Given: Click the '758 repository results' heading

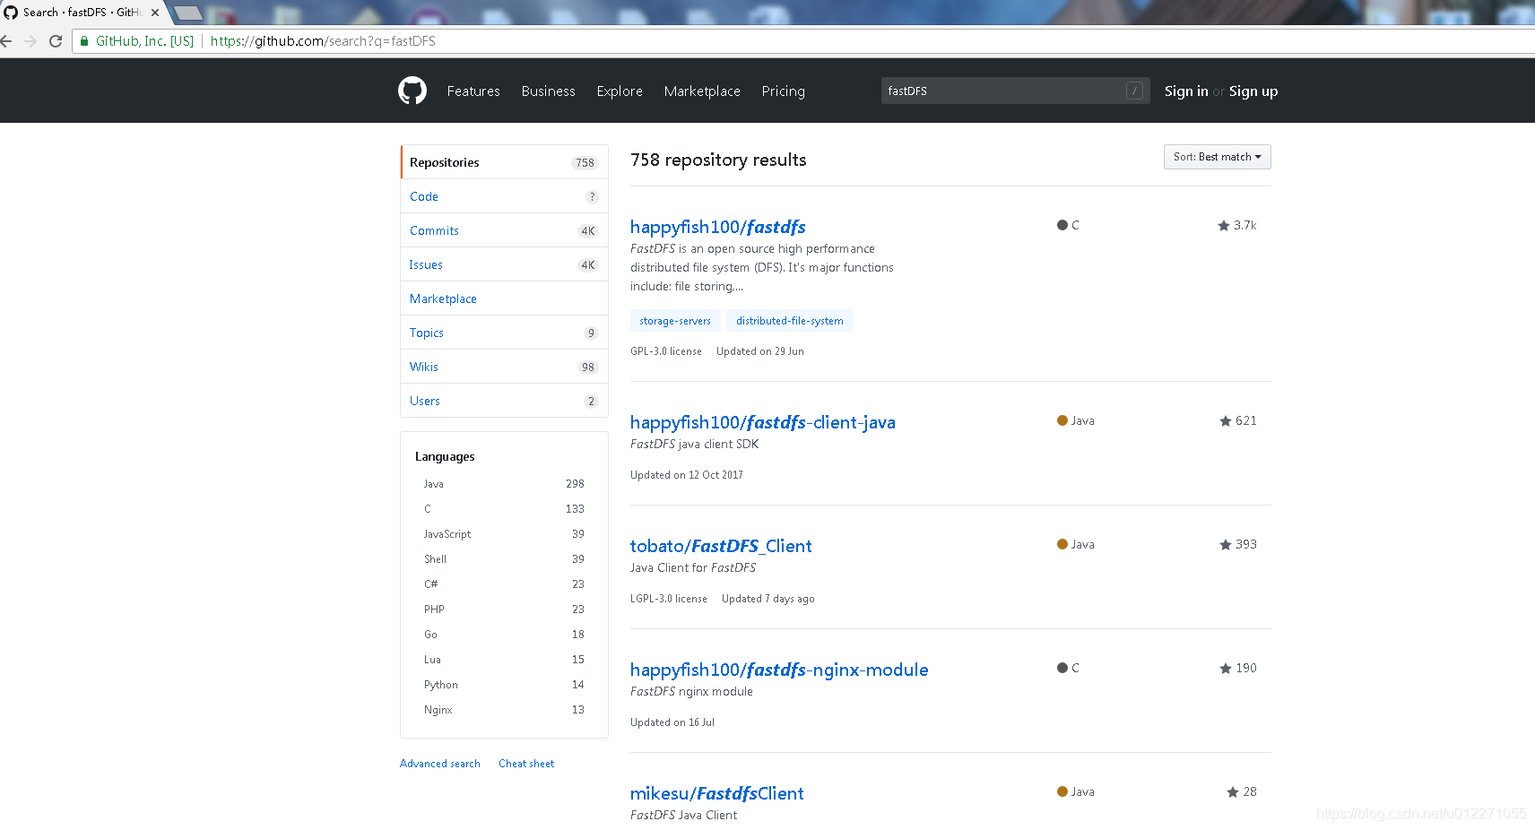Looking at the screenshot, I should [x=718, y=160].
